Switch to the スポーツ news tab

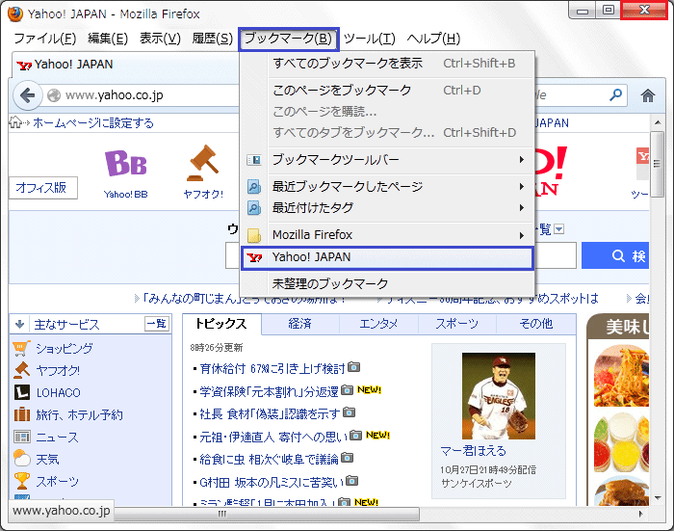tap(456, 324)
